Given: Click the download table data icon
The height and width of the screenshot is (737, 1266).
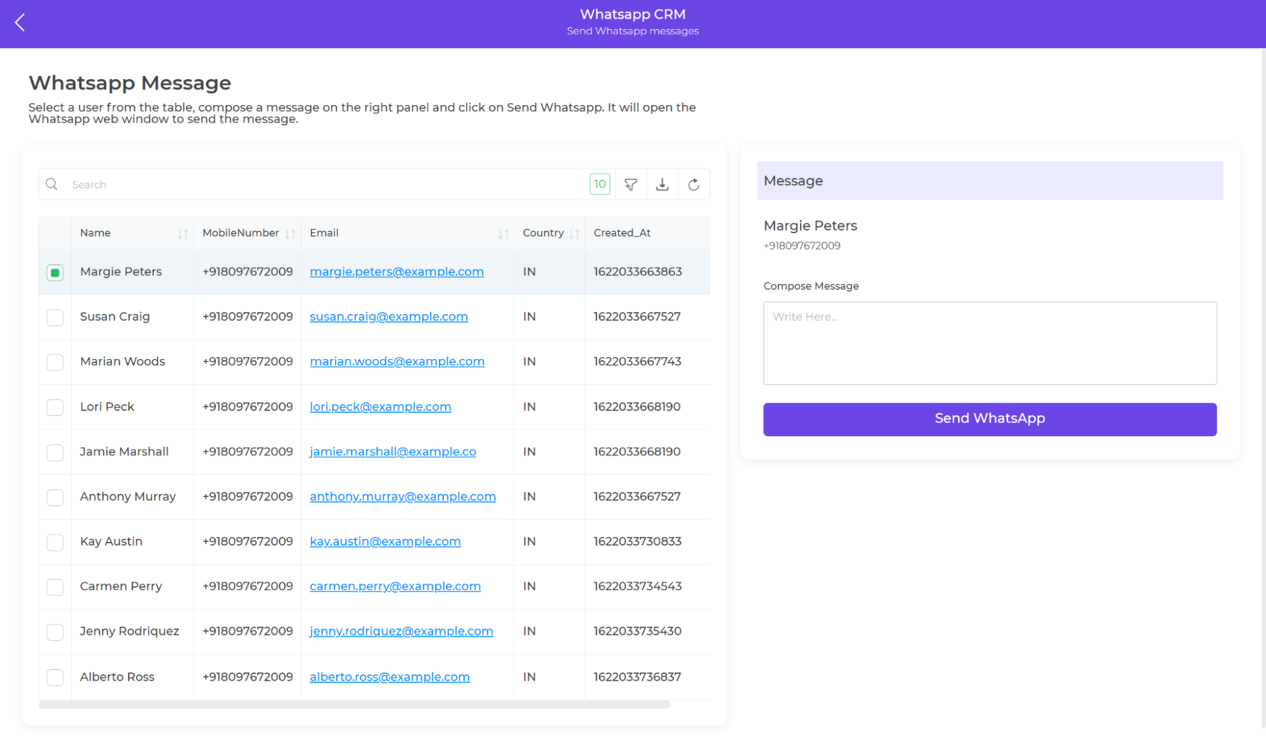Looking at the screenshot, I should click(662, 184).
